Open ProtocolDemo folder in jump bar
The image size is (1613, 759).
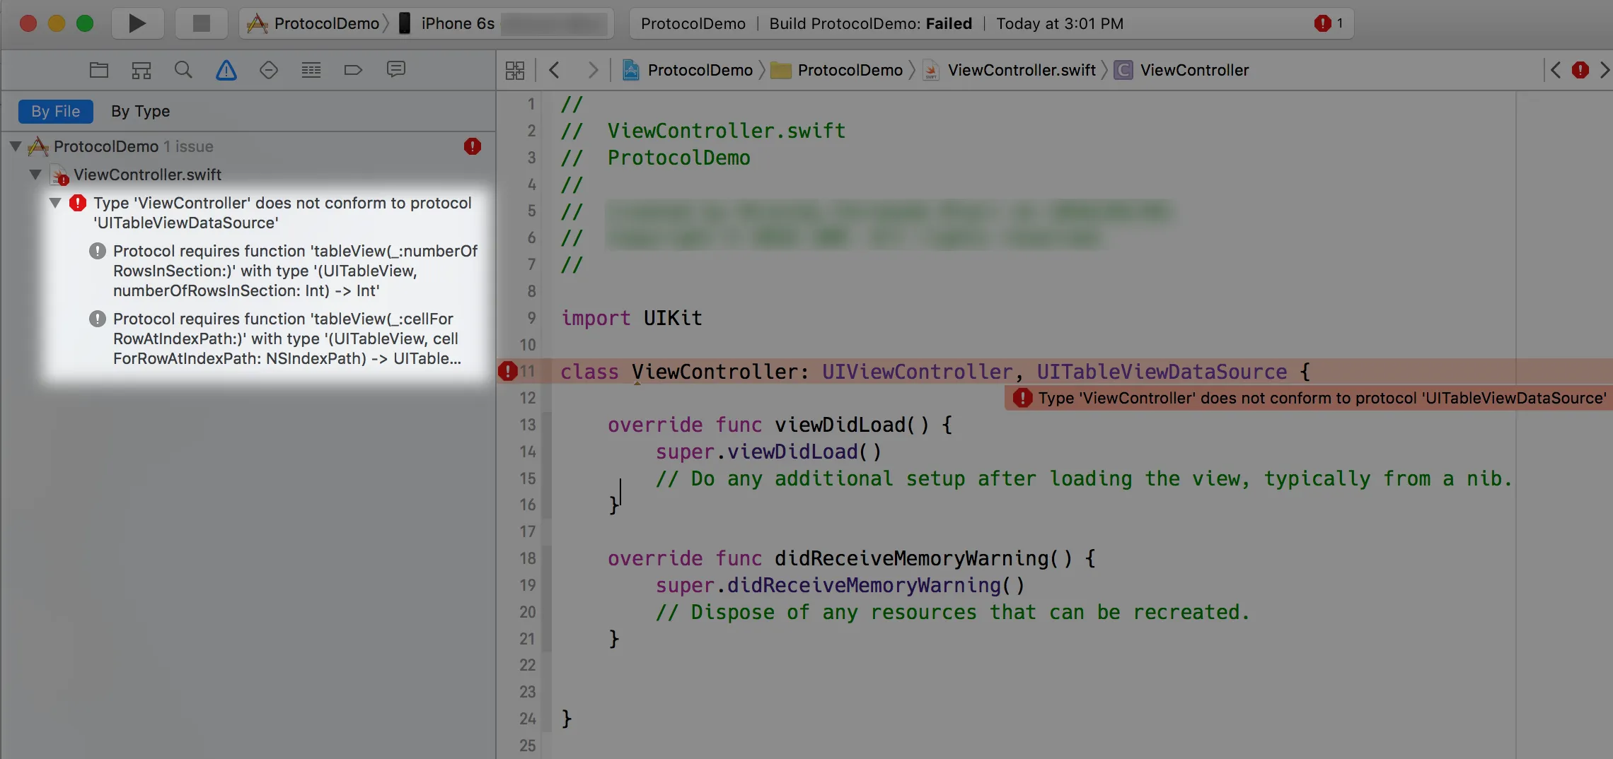pyautogui.click(x=837, y=70)
